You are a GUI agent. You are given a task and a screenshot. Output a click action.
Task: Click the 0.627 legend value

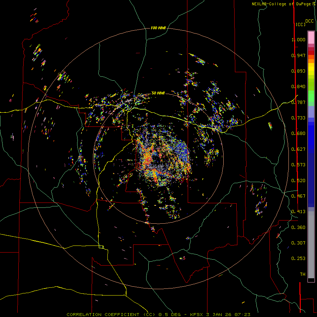(298, 149)
